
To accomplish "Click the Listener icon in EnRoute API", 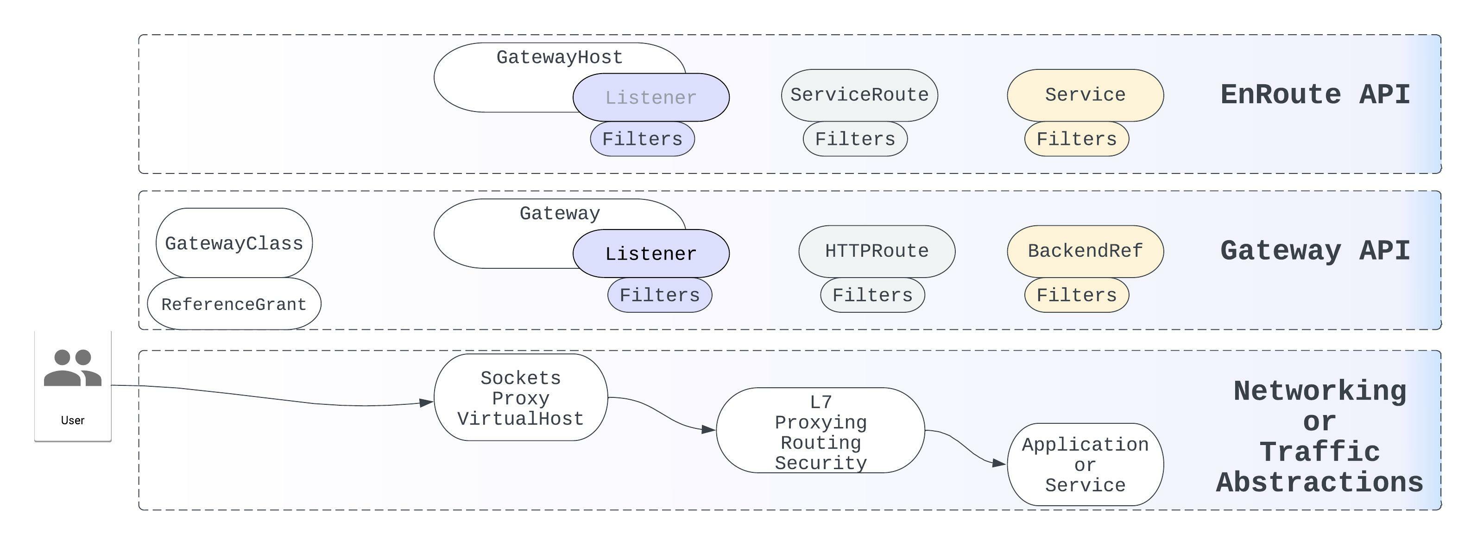I will tap(623, 100).
